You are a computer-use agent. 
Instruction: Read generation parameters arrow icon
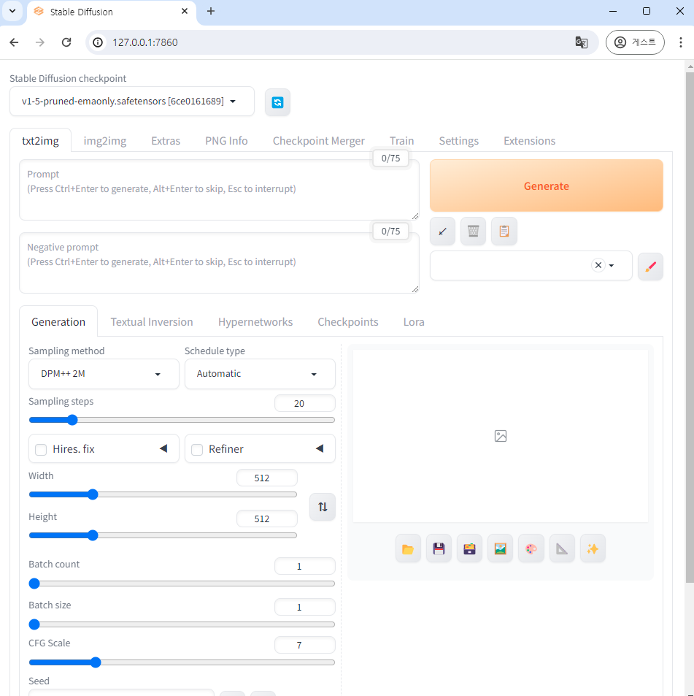point(442,231)
